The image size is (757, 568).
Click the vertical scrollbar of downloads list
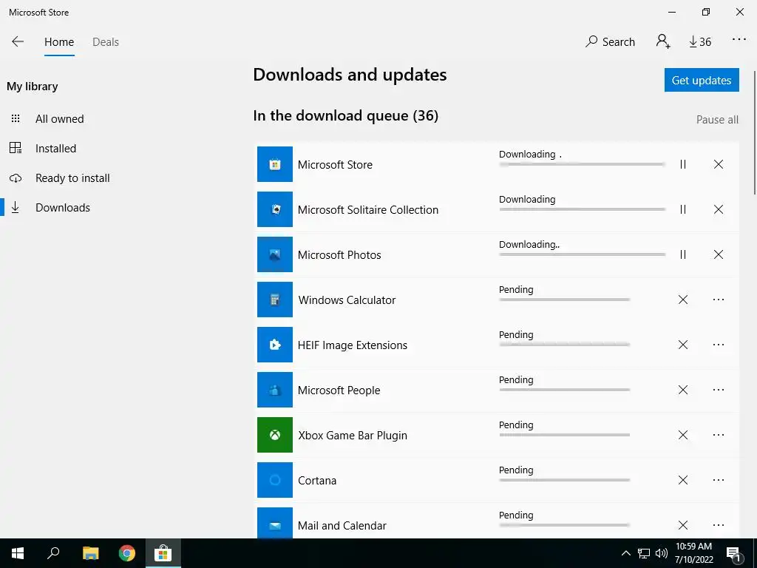(755, 133)
